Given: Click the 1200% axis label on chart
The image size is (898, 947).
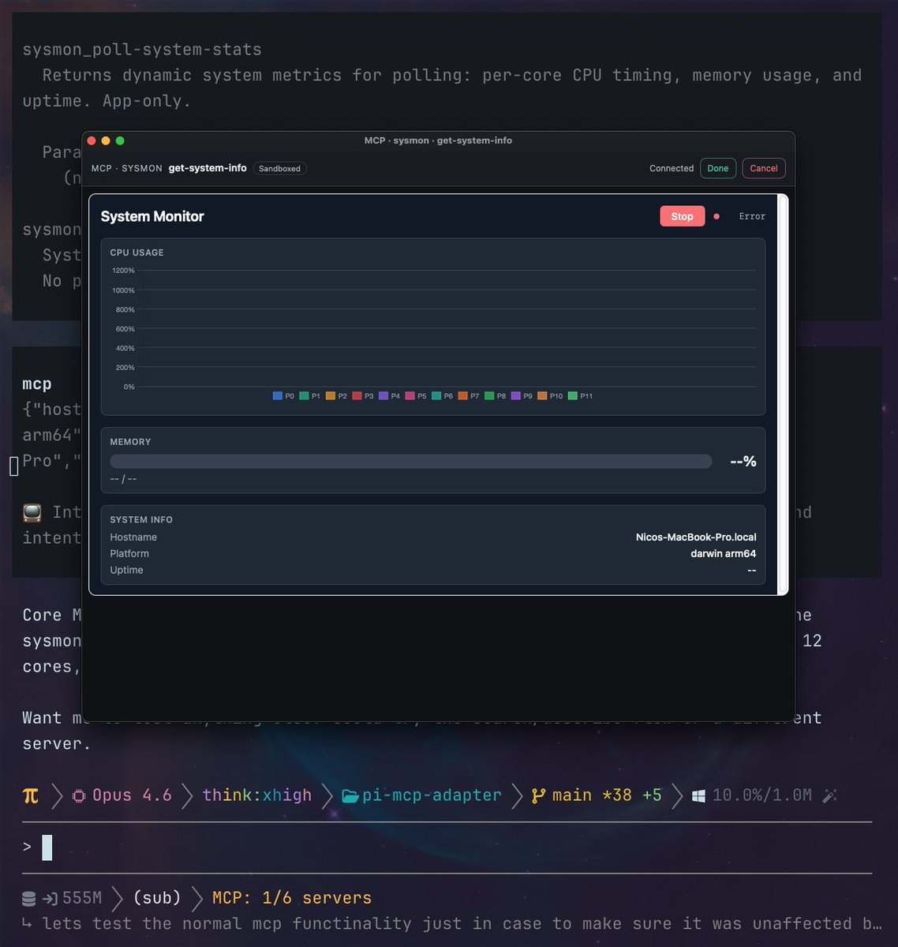Looking at the screenshot, I should 123,271.
